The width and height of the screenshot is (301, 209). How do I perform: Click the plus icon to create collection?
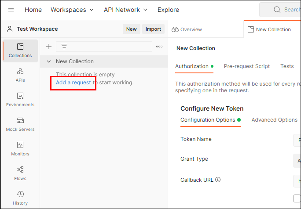pyautogui.click(x=49, y=47)
